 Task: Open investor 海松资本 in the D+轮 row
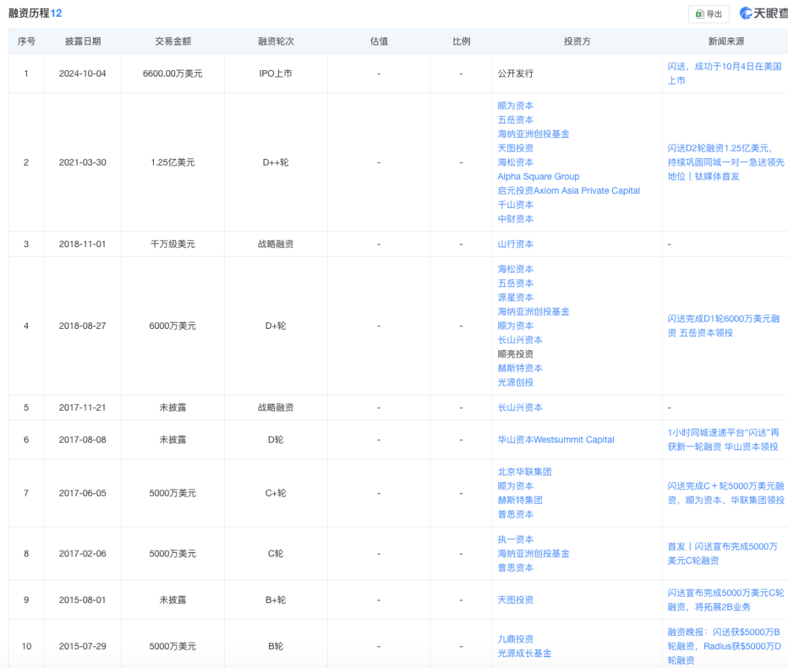point(515,269)
